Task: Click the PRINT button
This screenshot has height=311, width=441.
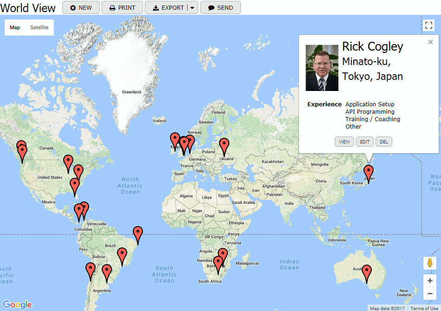Action: coord(123,7)
